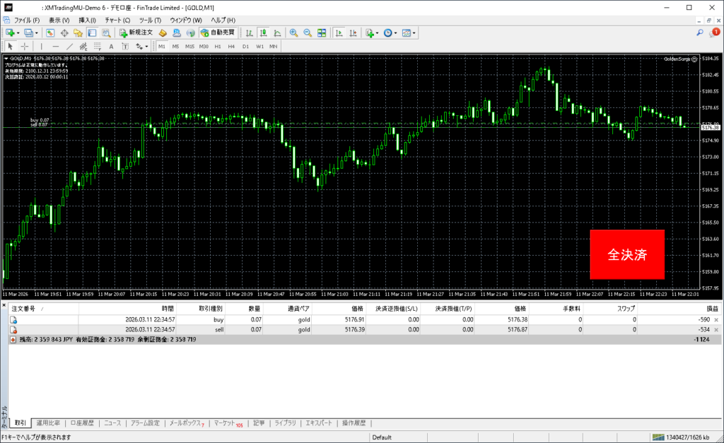Select the H1 timeframe button
Screen dimensions: 724x443
coord(218,46)
